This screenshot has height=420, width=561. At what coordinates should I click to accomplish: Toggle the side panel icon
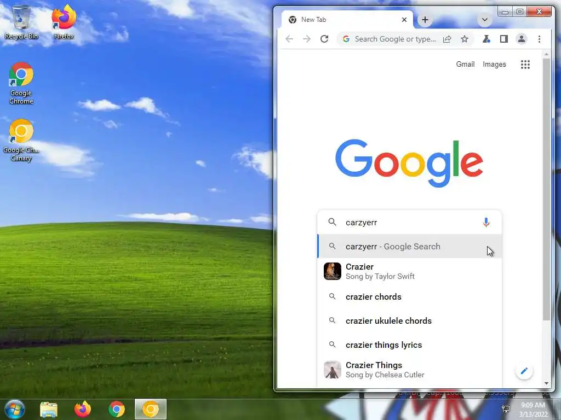click(x=504, y=39)
